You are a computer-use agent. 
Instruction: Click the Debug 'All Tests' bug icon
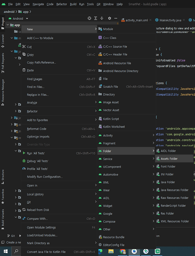24,161
